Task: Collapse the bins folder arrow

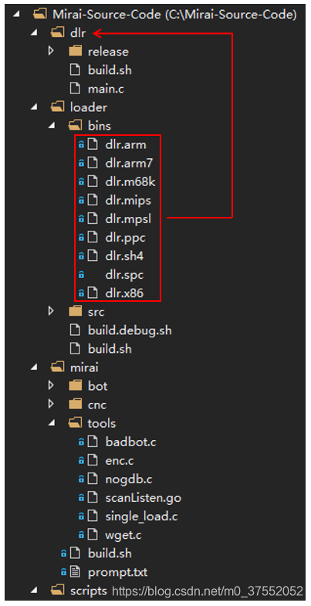Action: (52, 126)
